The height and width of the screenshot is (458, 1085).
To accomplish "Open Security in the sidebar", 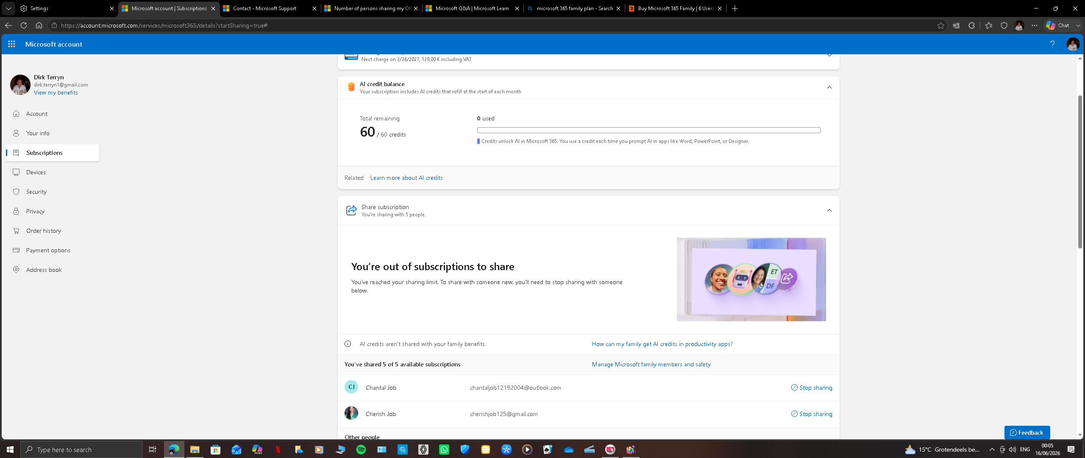I will [x=53, y=192].
